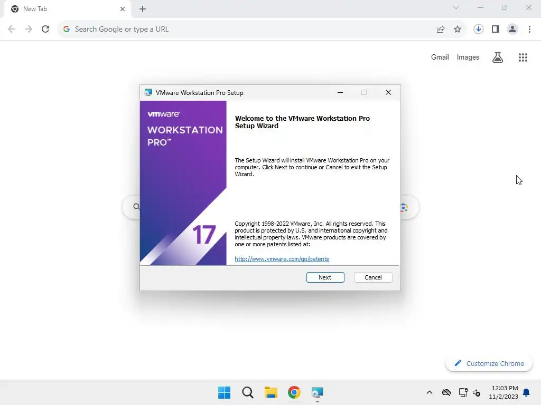Open Windows Start menu
541x405 pixels.
click(224, 392)
